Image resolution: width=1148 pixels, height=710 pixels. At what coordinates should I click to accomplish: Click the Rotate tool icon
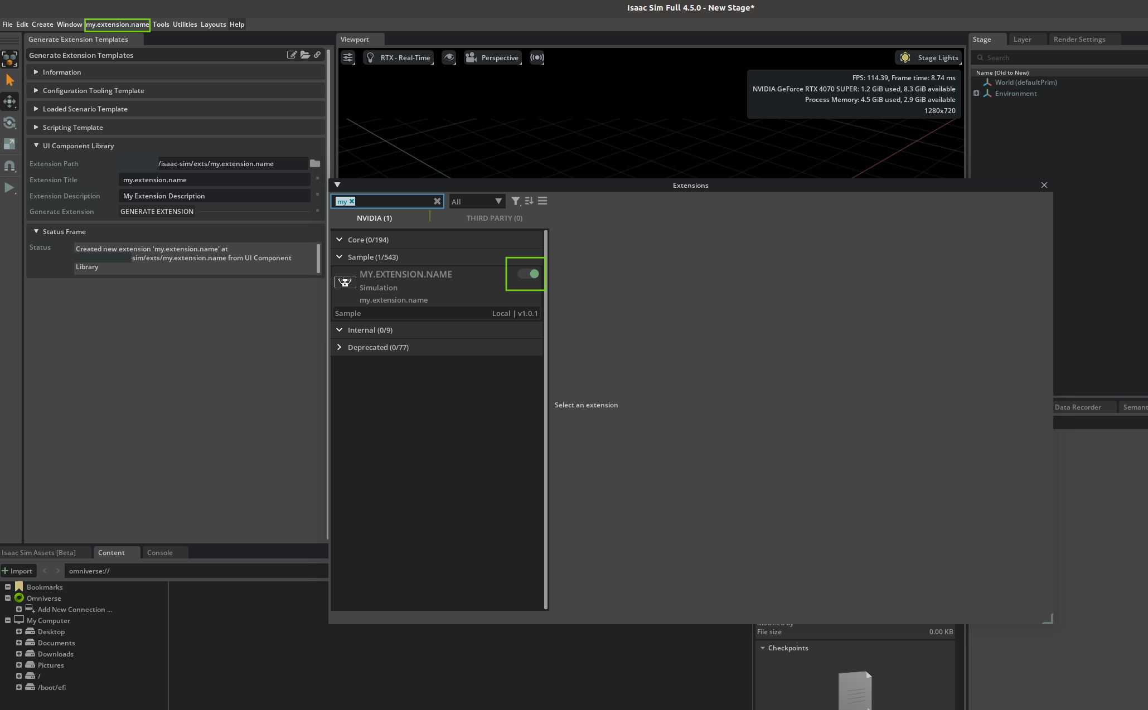(x=10, y=123)
